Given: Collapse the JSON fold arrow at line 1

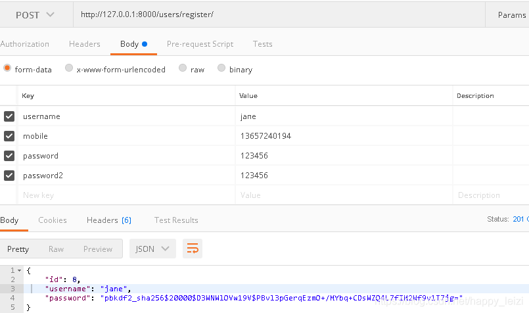Looking at the screenshot, I should [x=20, y=270].
